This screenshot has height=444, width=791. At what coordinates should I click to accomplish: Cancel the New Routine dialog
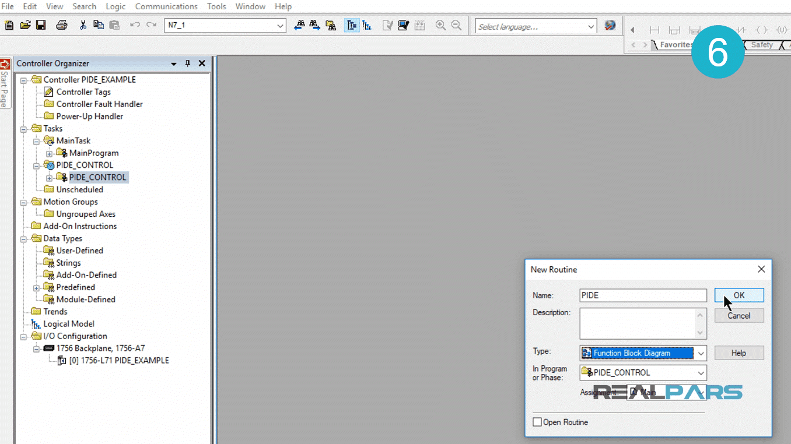point(738,315)
